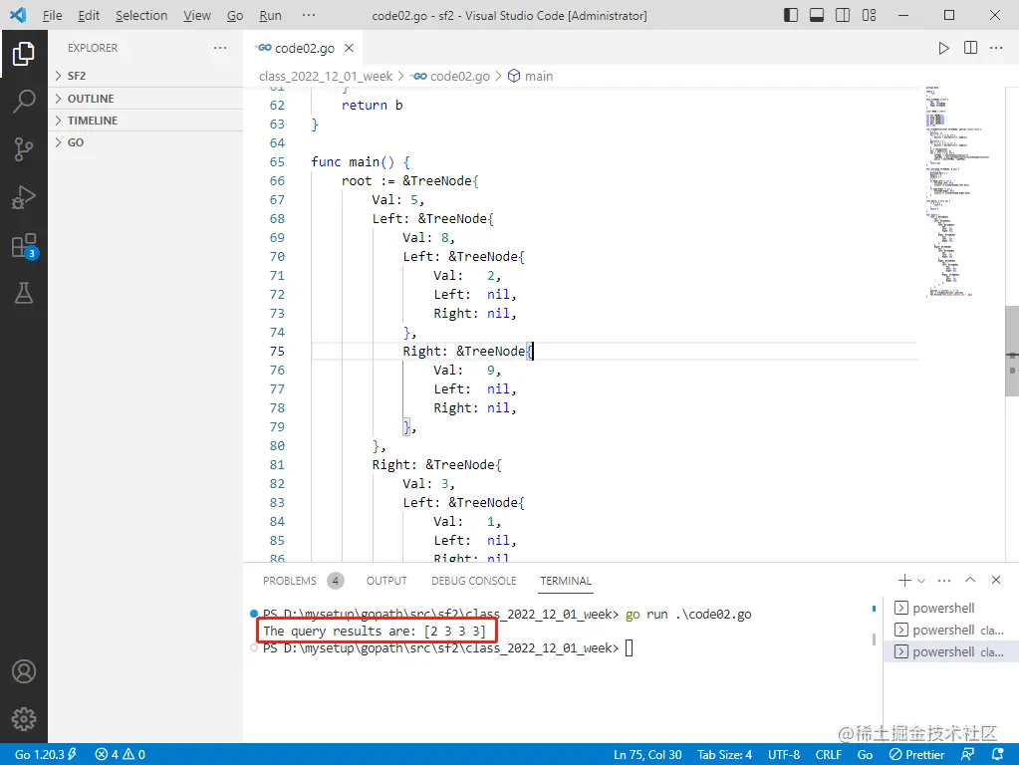The image size is (1019, 765).
Task: Open the Selection menu
Action: tap(141, 15)
